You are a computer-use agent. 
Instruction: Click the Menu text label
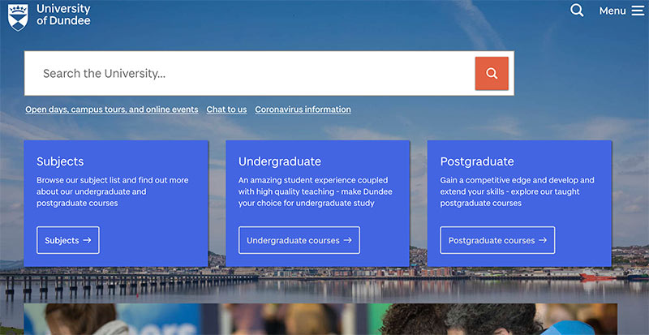612,11
